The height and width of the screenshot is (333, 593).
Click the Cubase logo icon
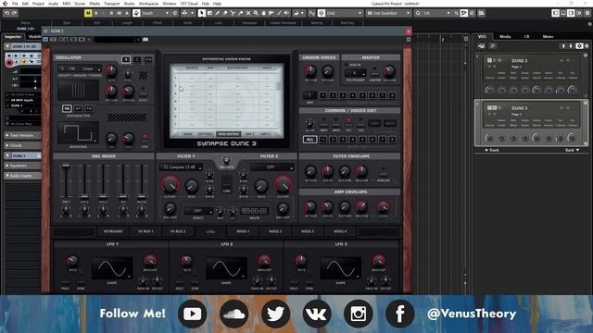[x=5, y=4]
